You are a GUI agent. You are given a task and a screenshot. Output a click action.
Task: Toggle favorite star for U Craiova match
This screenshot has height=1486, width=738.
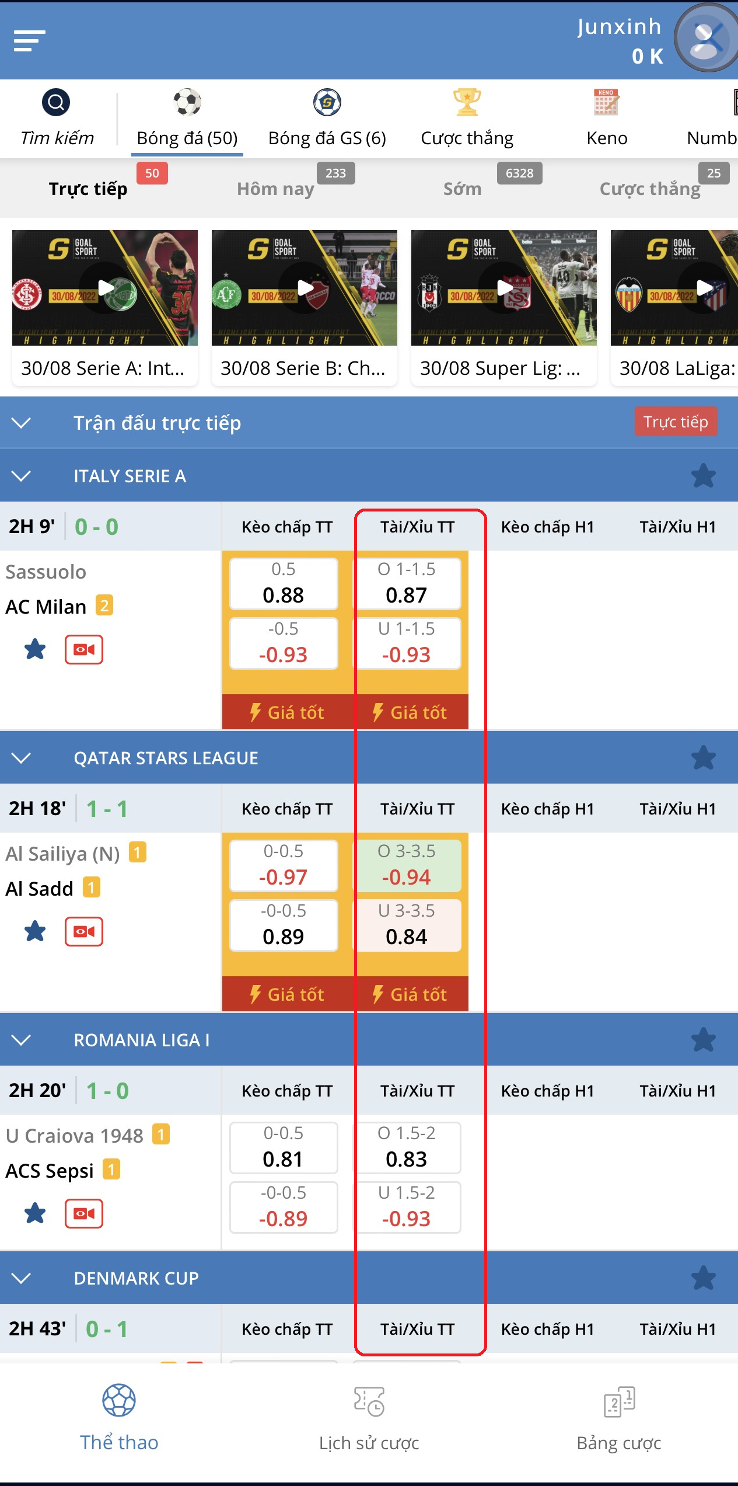35,1214
